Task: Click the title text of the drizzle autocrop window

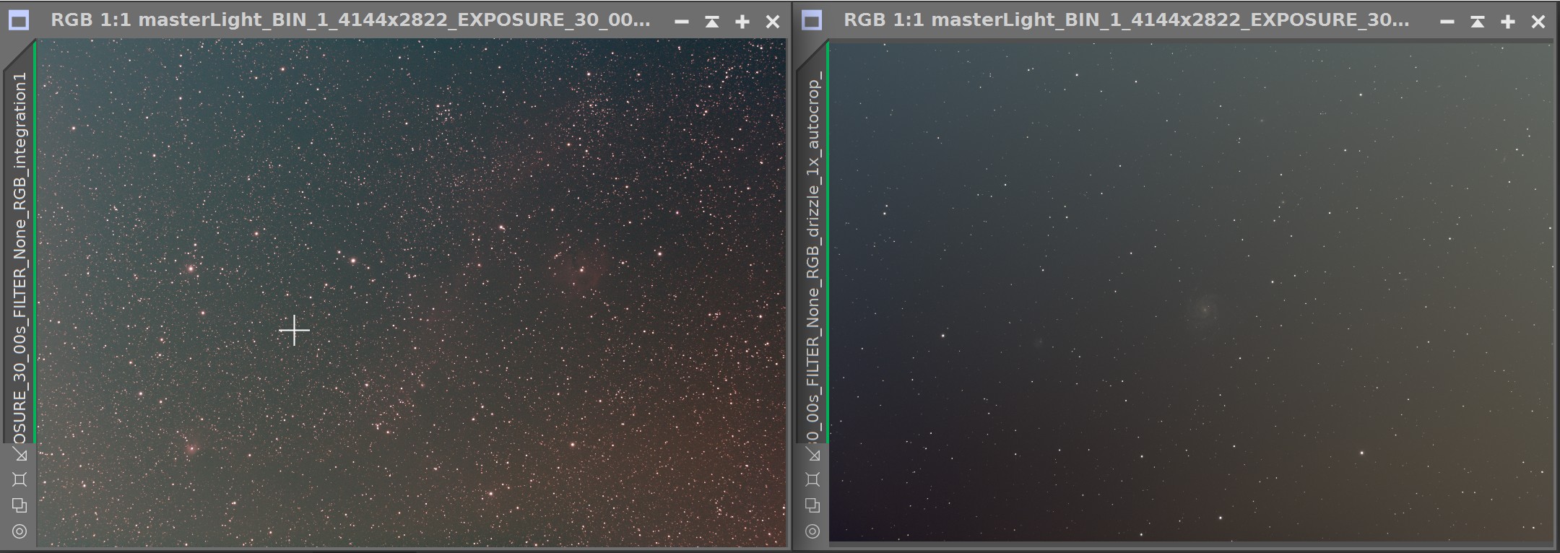Action: click(x=1126, y=20)
